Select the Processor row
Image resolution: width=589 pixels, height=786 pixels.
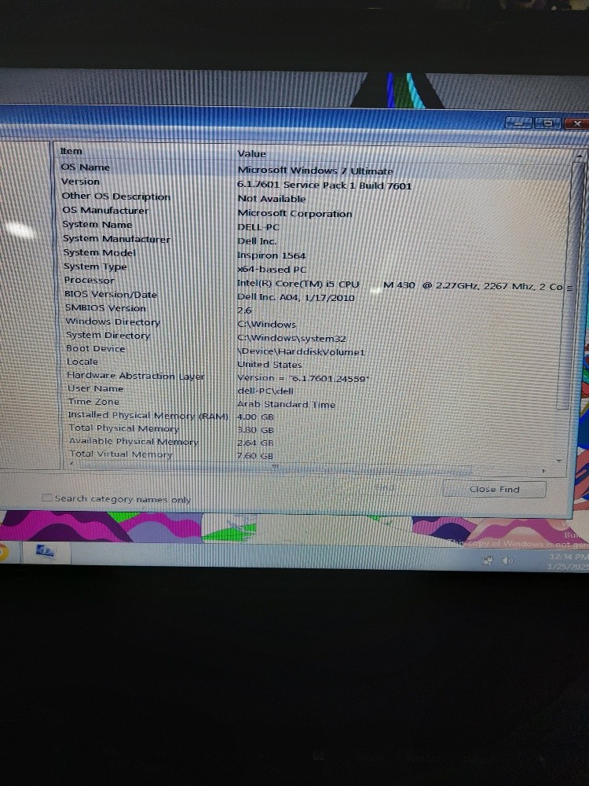[315, 282]
